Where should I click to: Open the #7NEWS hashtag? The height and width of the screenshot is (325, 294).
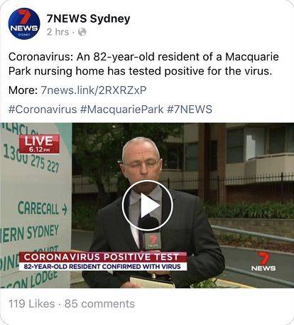pos(190,110)
